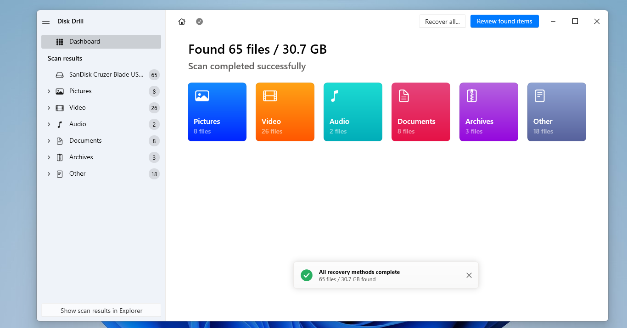The width and height of the screenshot is (627, 328).
Task: Maximize the Disk Drill window
Action: tap(575, 21)
